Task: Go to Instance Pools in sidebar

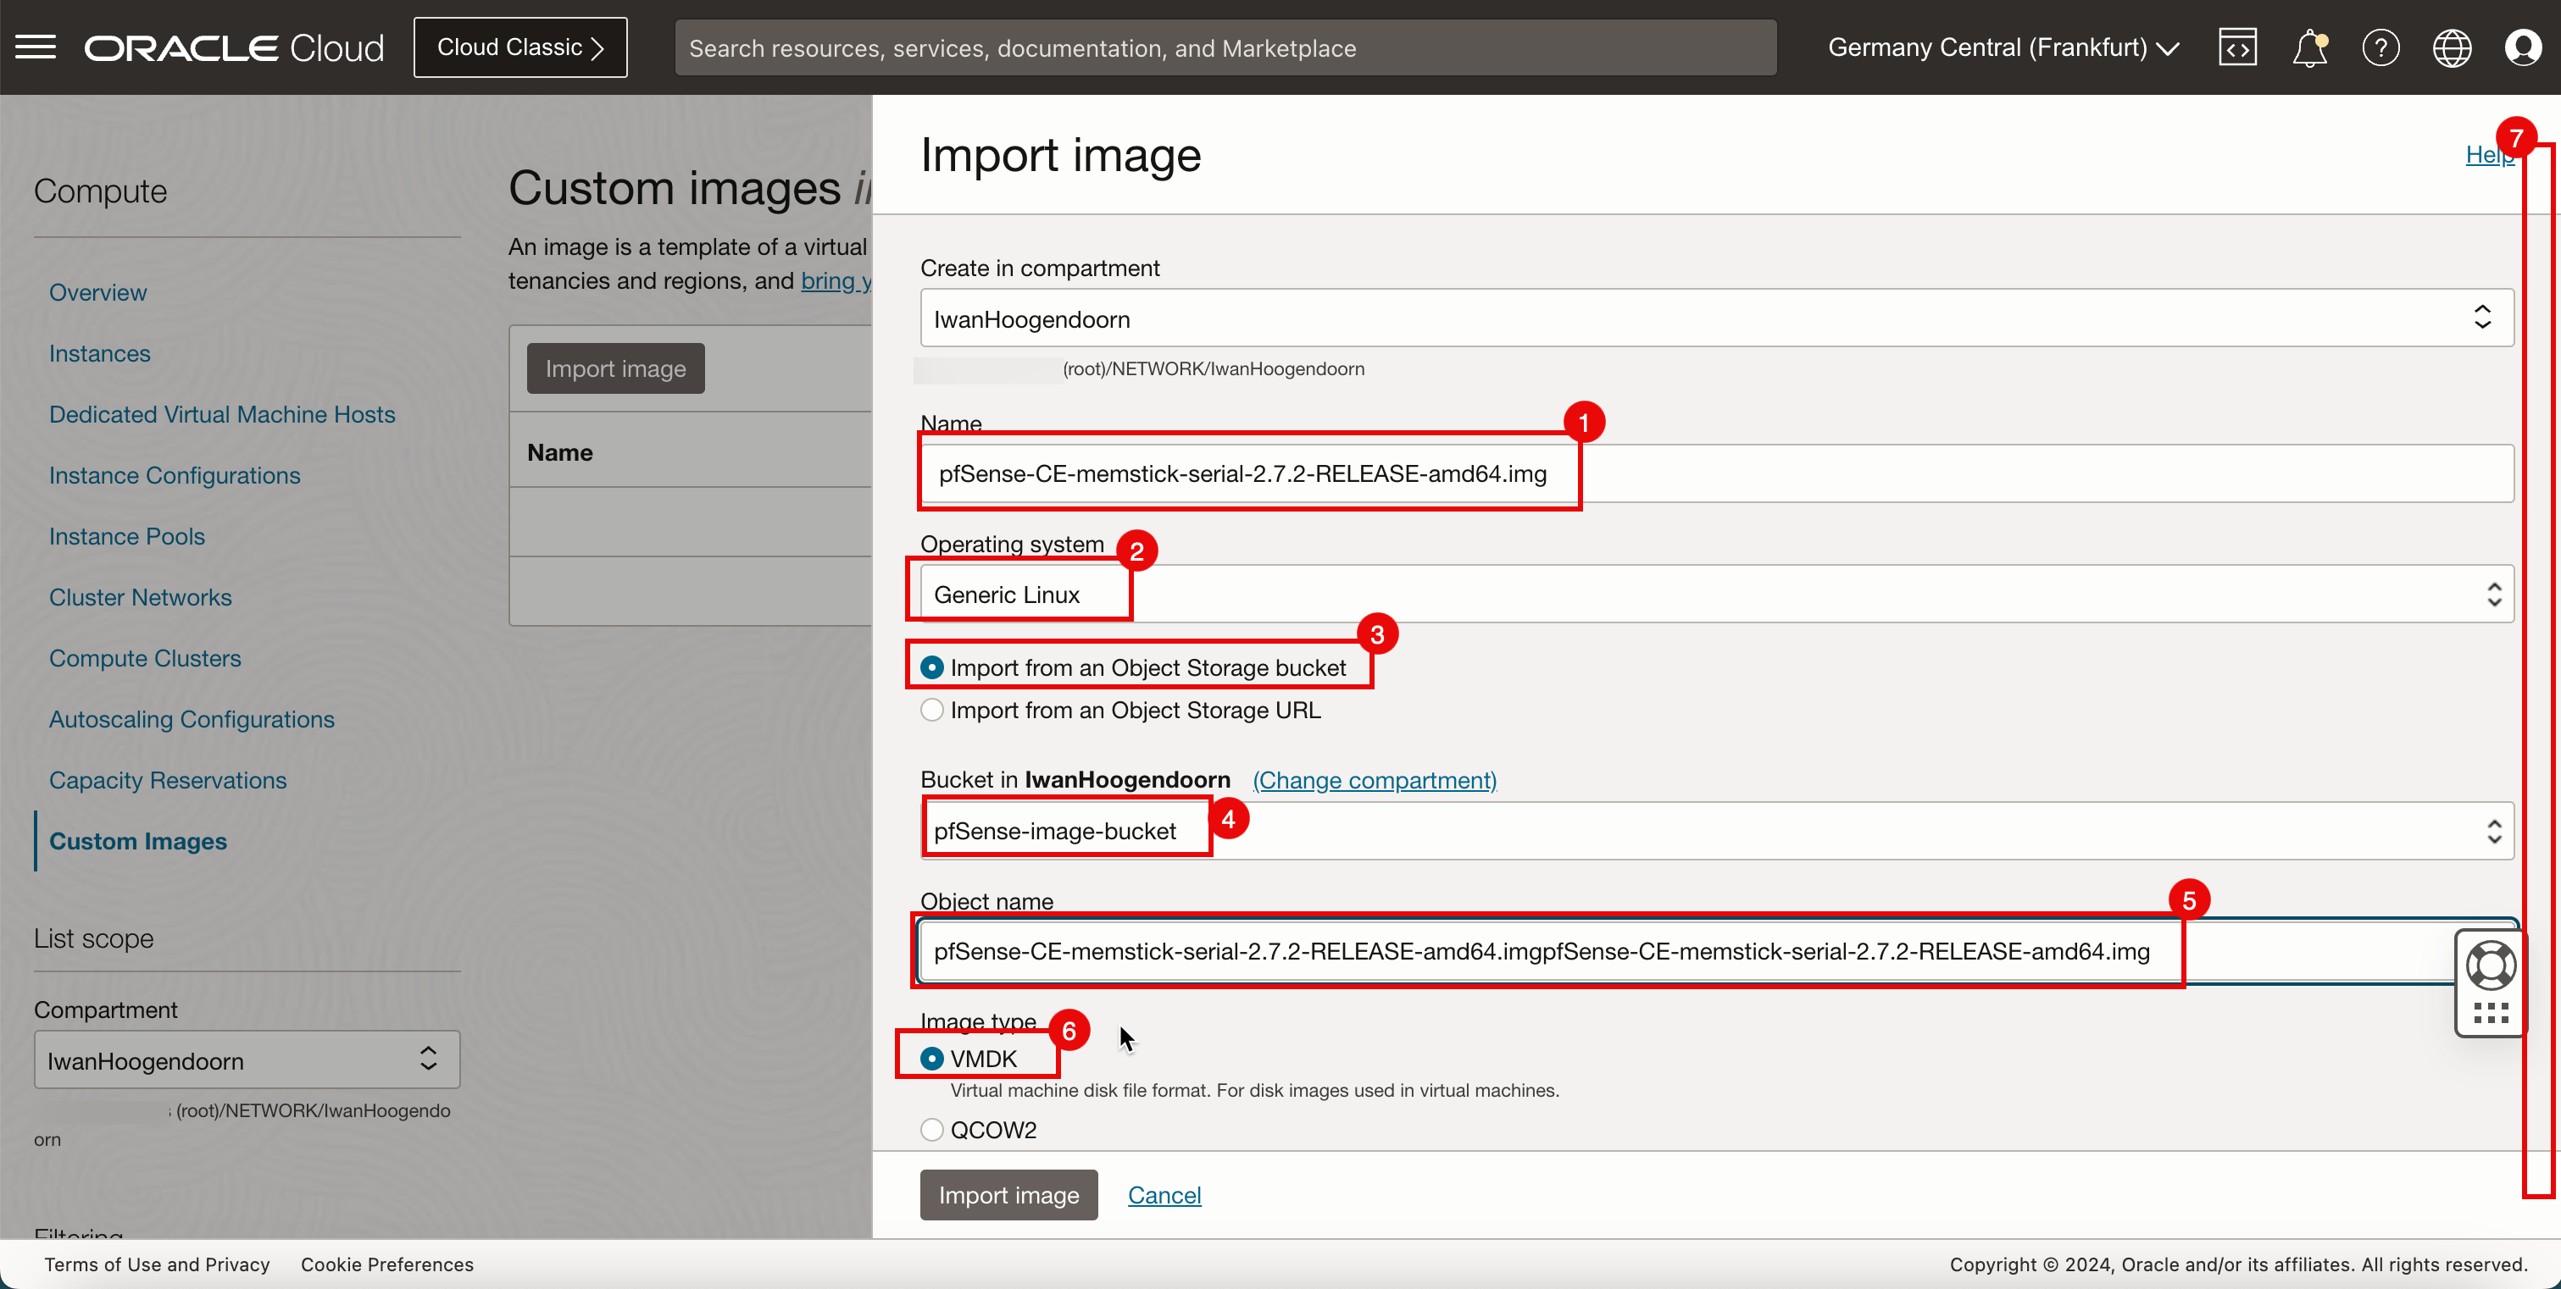Action: tap(126, 537)
